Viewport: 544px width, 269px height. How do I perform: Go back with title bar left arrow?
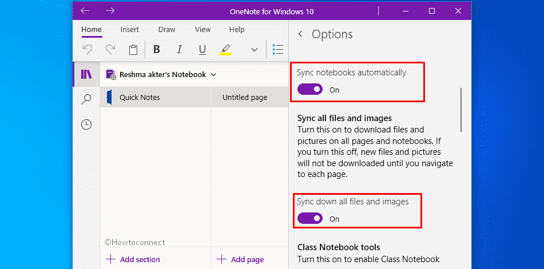[85, 11]
